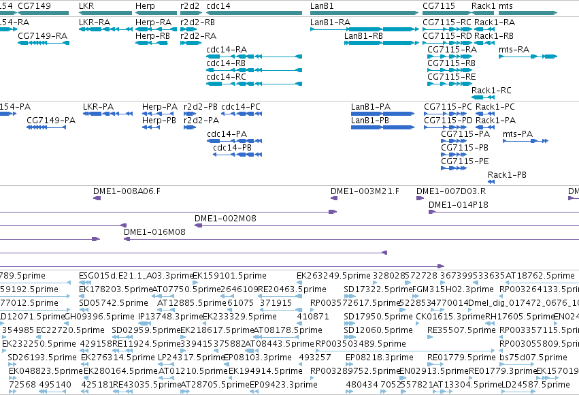Select the r2d2 gene label

(x=189, y=6)
